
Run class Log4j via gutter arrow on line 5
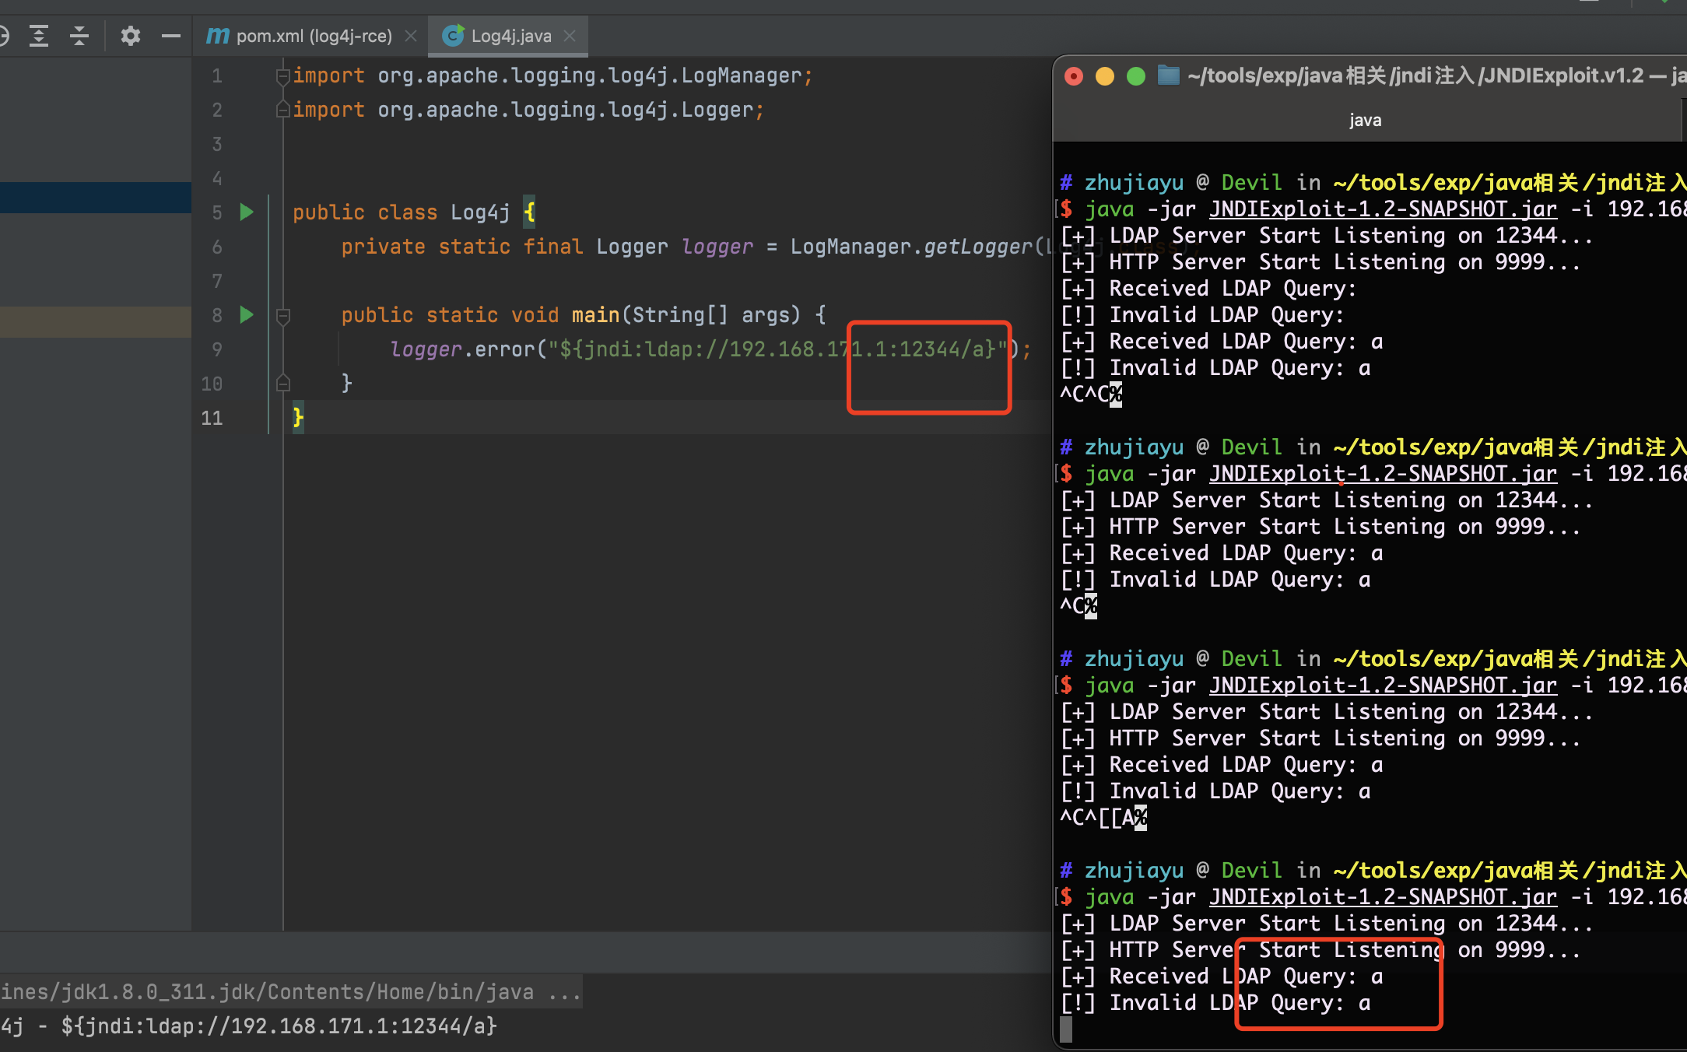coord(247,212)
